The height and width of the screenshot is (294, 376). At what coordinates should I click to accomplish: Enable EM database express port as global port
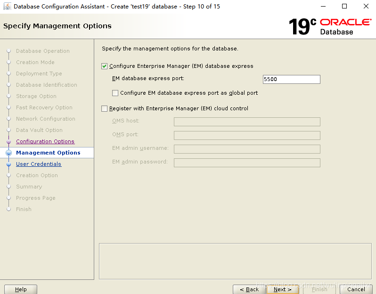point(115,93)
